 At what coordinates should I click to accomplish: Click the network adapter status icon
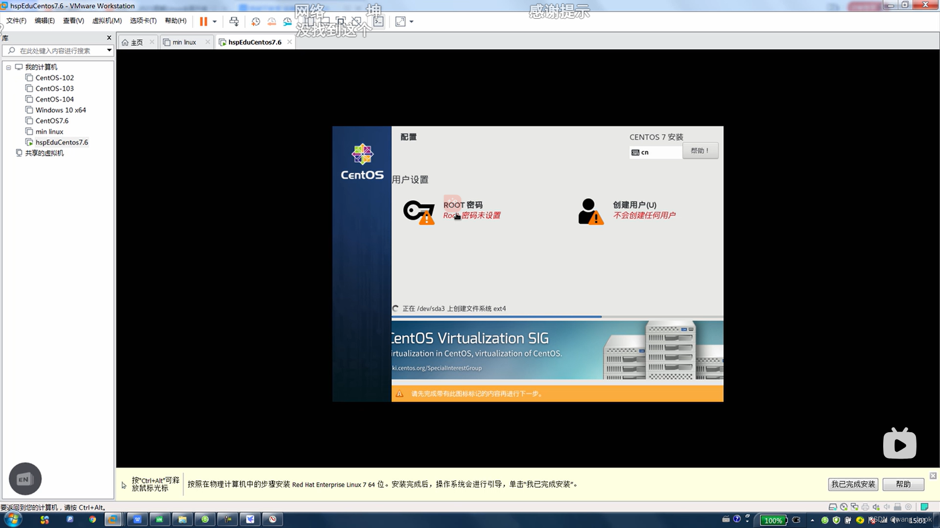854,507
